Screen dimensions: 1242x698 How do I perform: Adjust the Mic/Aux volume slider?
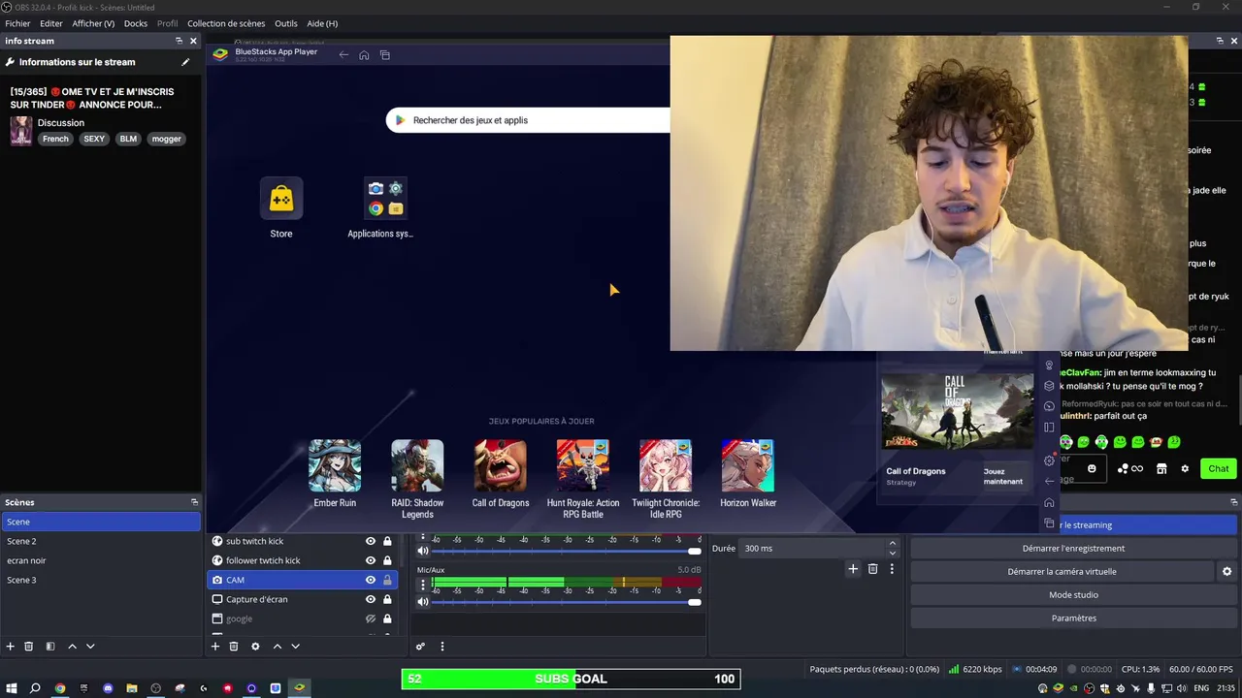point(567,602)
